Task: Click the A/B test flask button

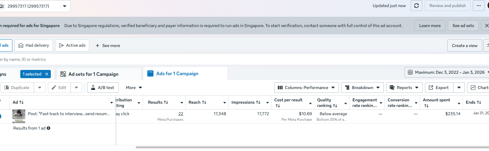Action: coord(103,88)
